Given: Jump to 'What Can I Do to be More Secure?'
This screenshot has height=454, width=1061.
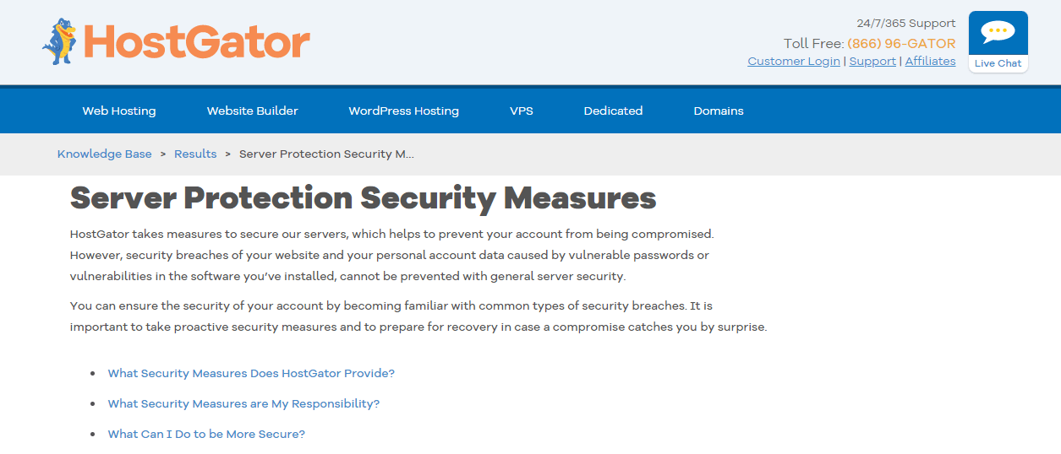Looking at the screenshot, I should (x=206, y=434).
